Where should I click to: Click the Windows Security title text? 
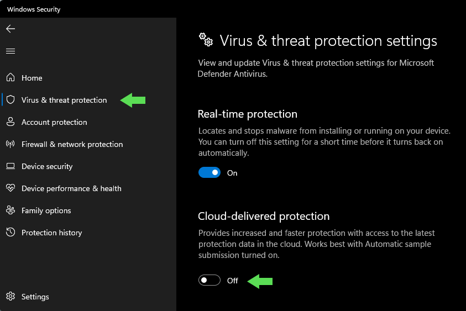pos(34,9)
